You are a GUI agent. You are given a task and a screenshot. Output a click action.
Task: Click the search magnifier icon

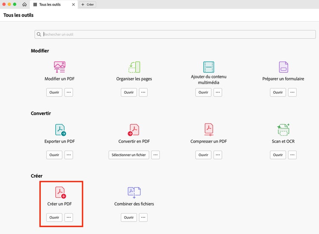39,34
